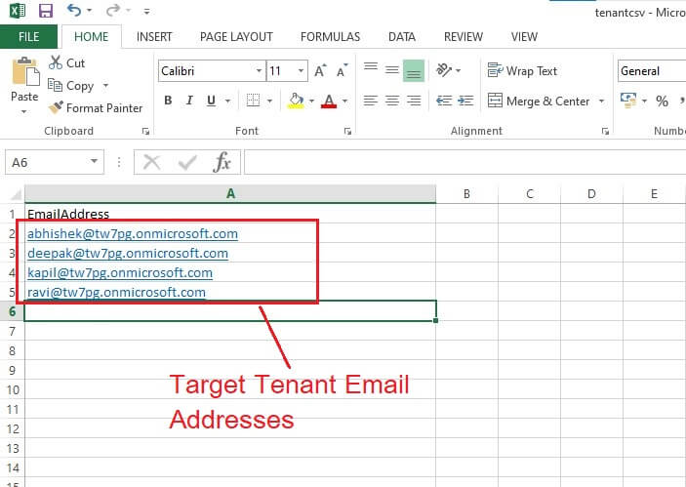Screen dimensions: 686x487
Task: Open the Calibri font name dropdown
Action: click(x=259, y=71)
